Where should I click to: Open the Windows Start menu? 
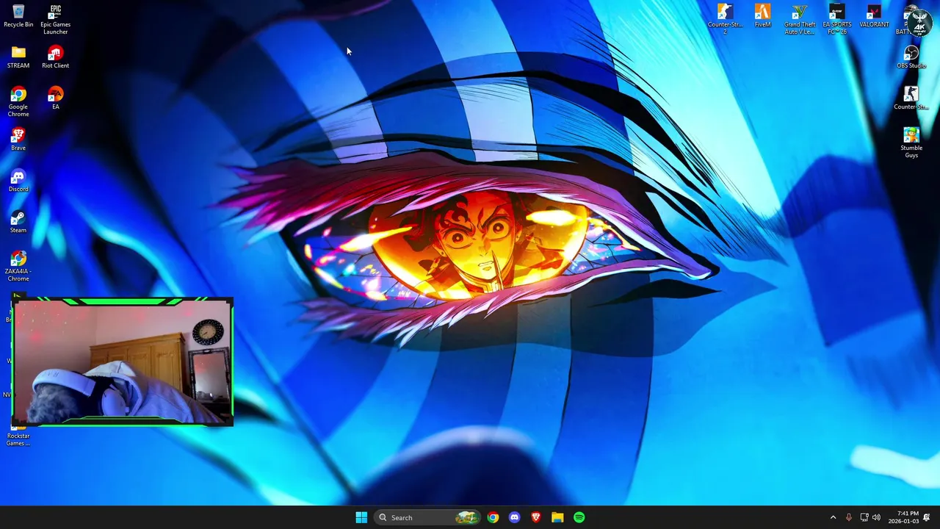tap(361, 517)
